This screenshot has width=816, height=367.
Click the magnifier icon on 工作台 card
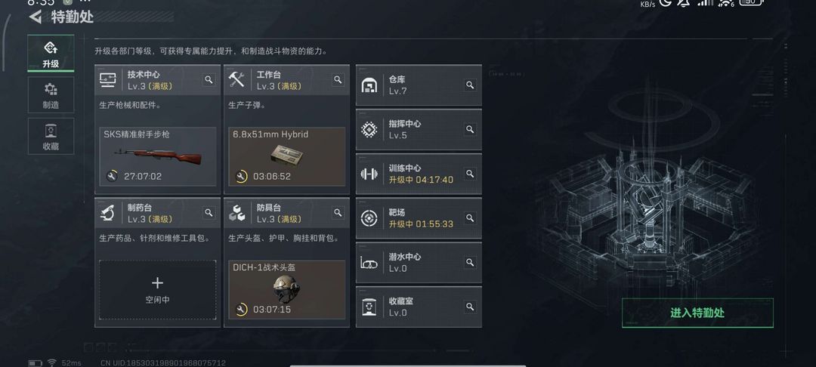coord(338,79)
